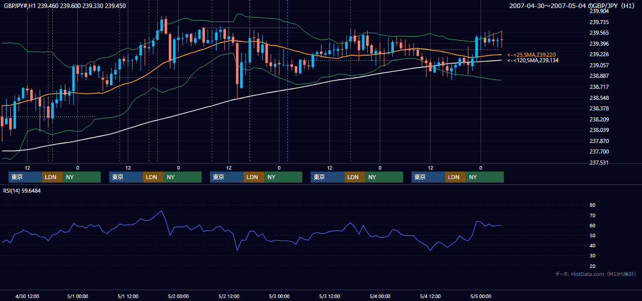642x301 pixels.
Task: Click RSI scale value 60
Action: click(x=592, y=225)
